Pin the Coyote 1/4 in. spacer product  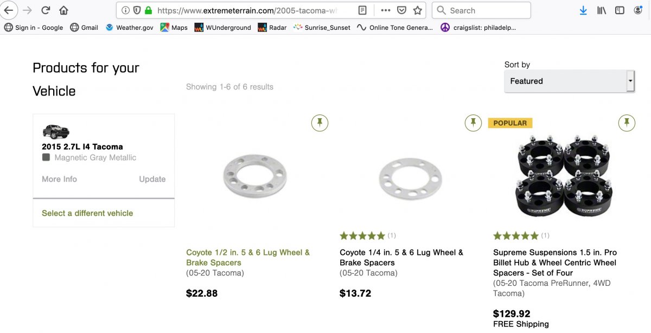473,123
